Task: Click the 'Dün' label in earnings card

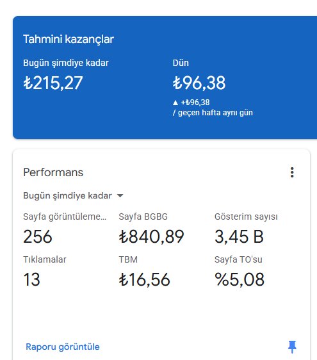Action: pyautogui.click(x=181, y=63)
